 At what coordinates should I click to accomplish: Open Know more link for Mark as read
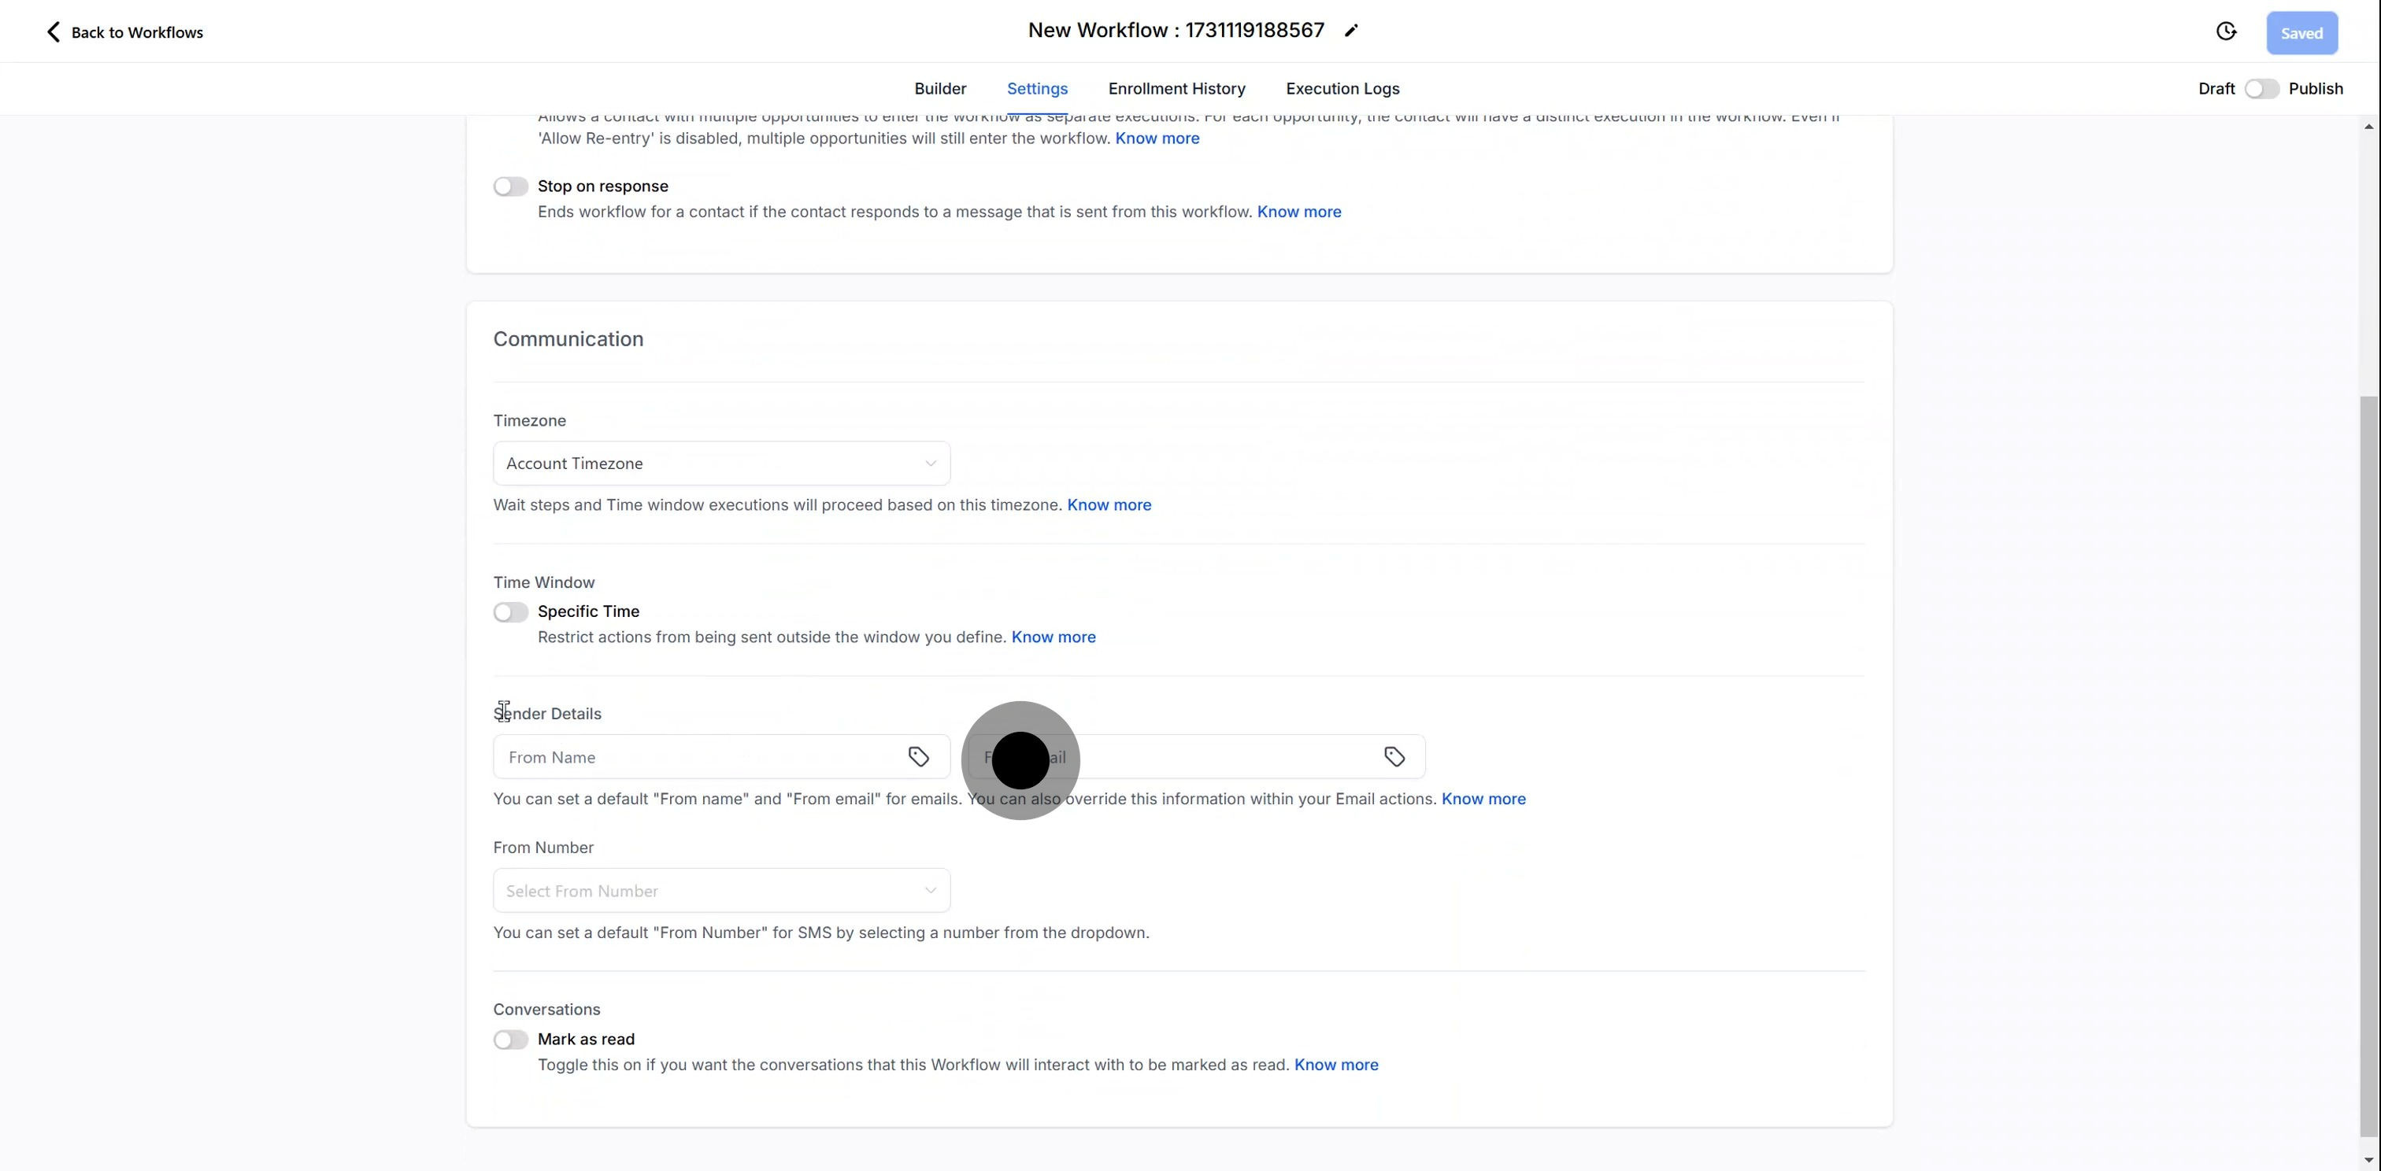[x=1335, y=1065]
